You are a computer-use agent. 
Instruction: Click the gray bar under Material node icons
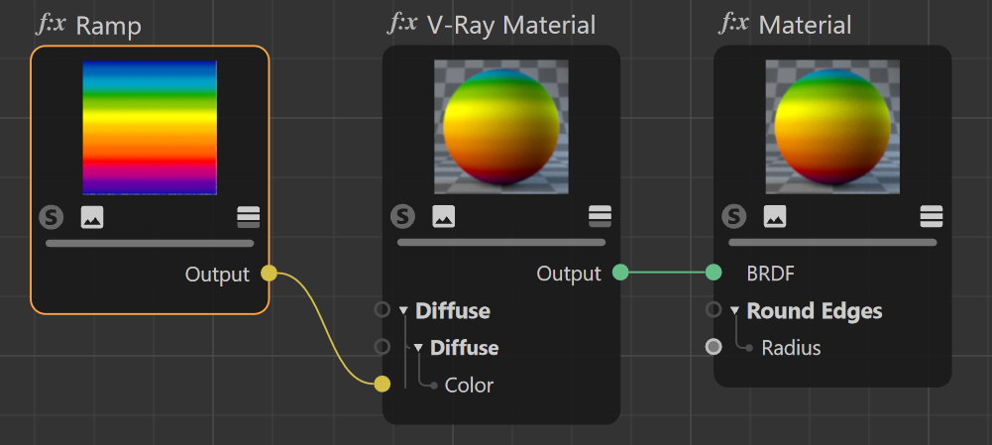click(832, 243)
